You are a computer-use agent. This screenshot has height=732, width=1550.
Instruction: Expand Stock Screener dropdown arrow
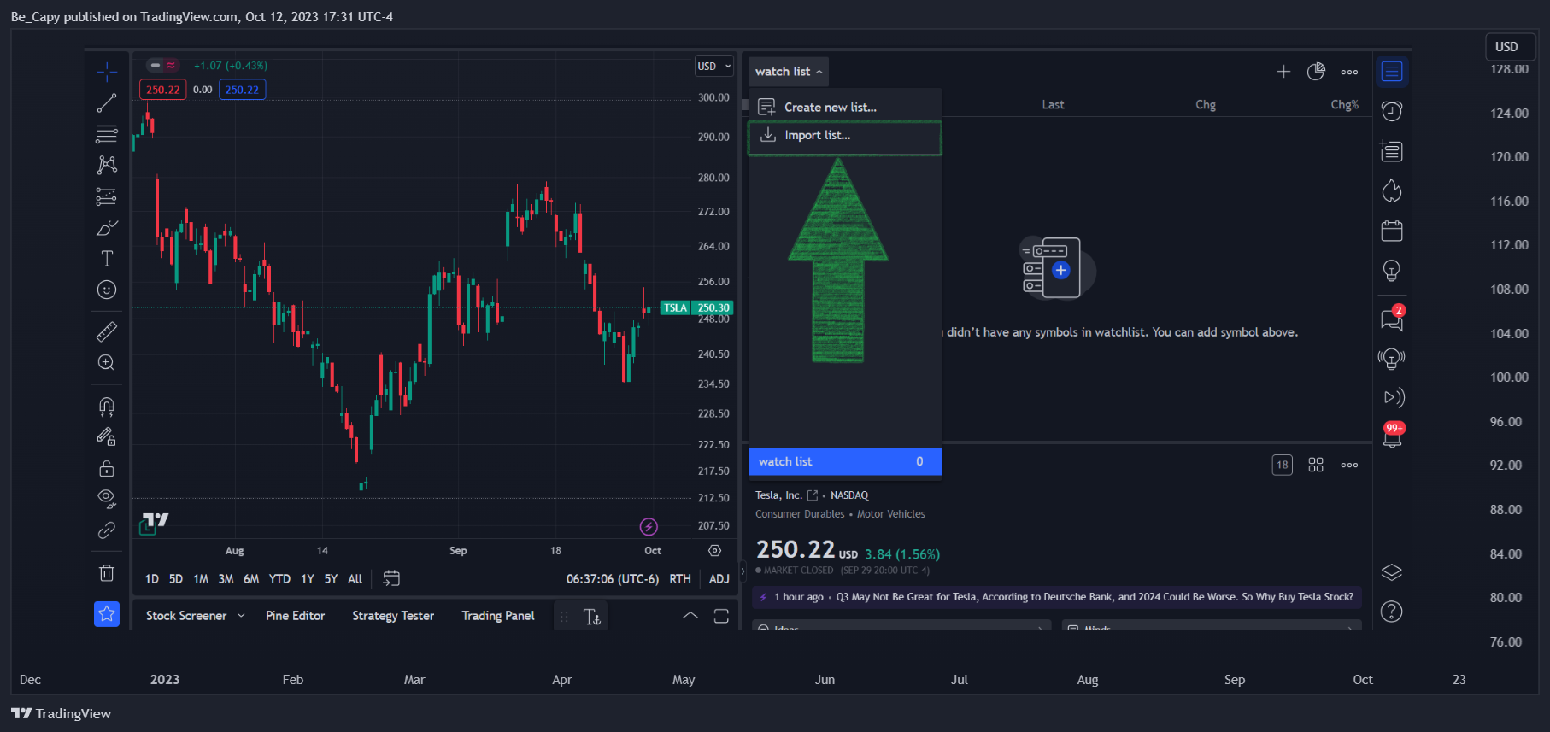click(241, 616)
